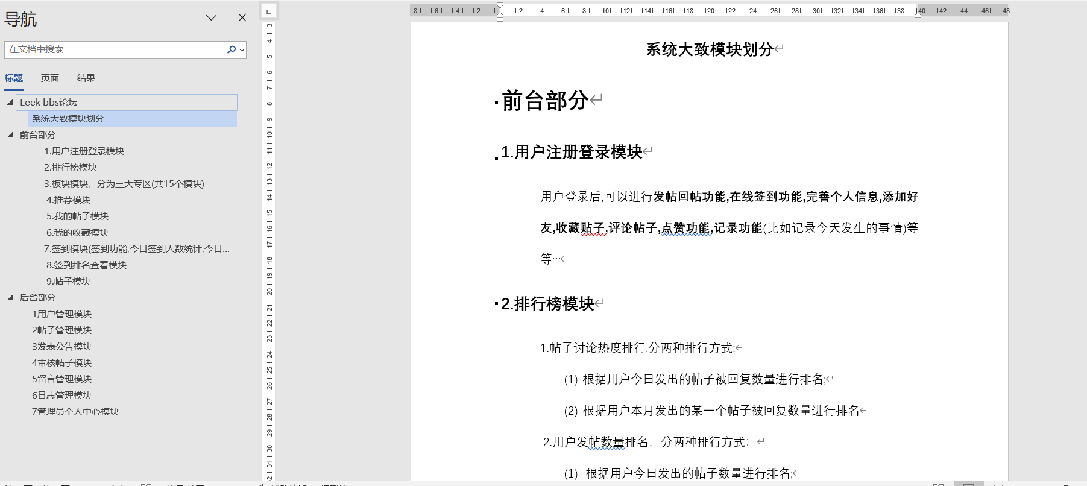Close the Navigation pane

tap(242, 17)
